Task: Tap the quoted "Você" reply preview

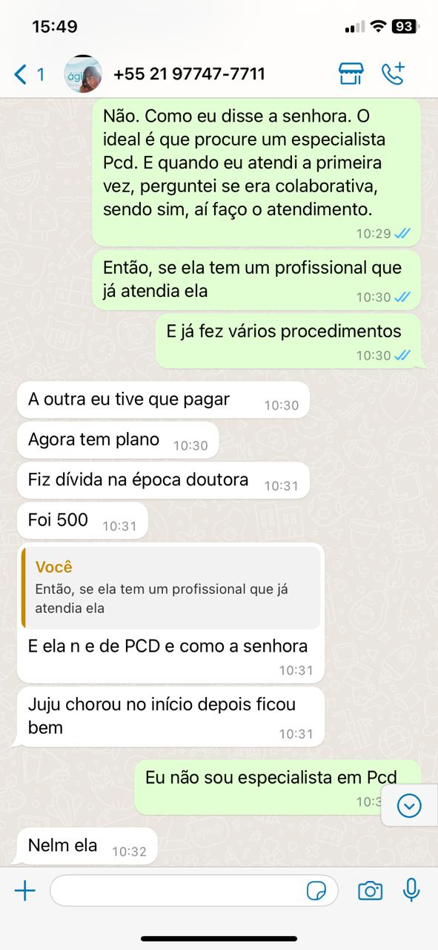Action: [x=172, y=587]
